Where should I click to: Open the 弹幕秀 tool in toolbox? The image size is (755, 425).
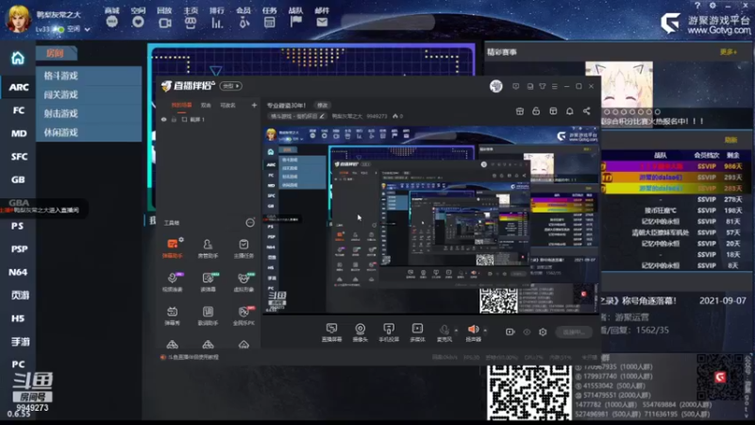tap(173, 315)
